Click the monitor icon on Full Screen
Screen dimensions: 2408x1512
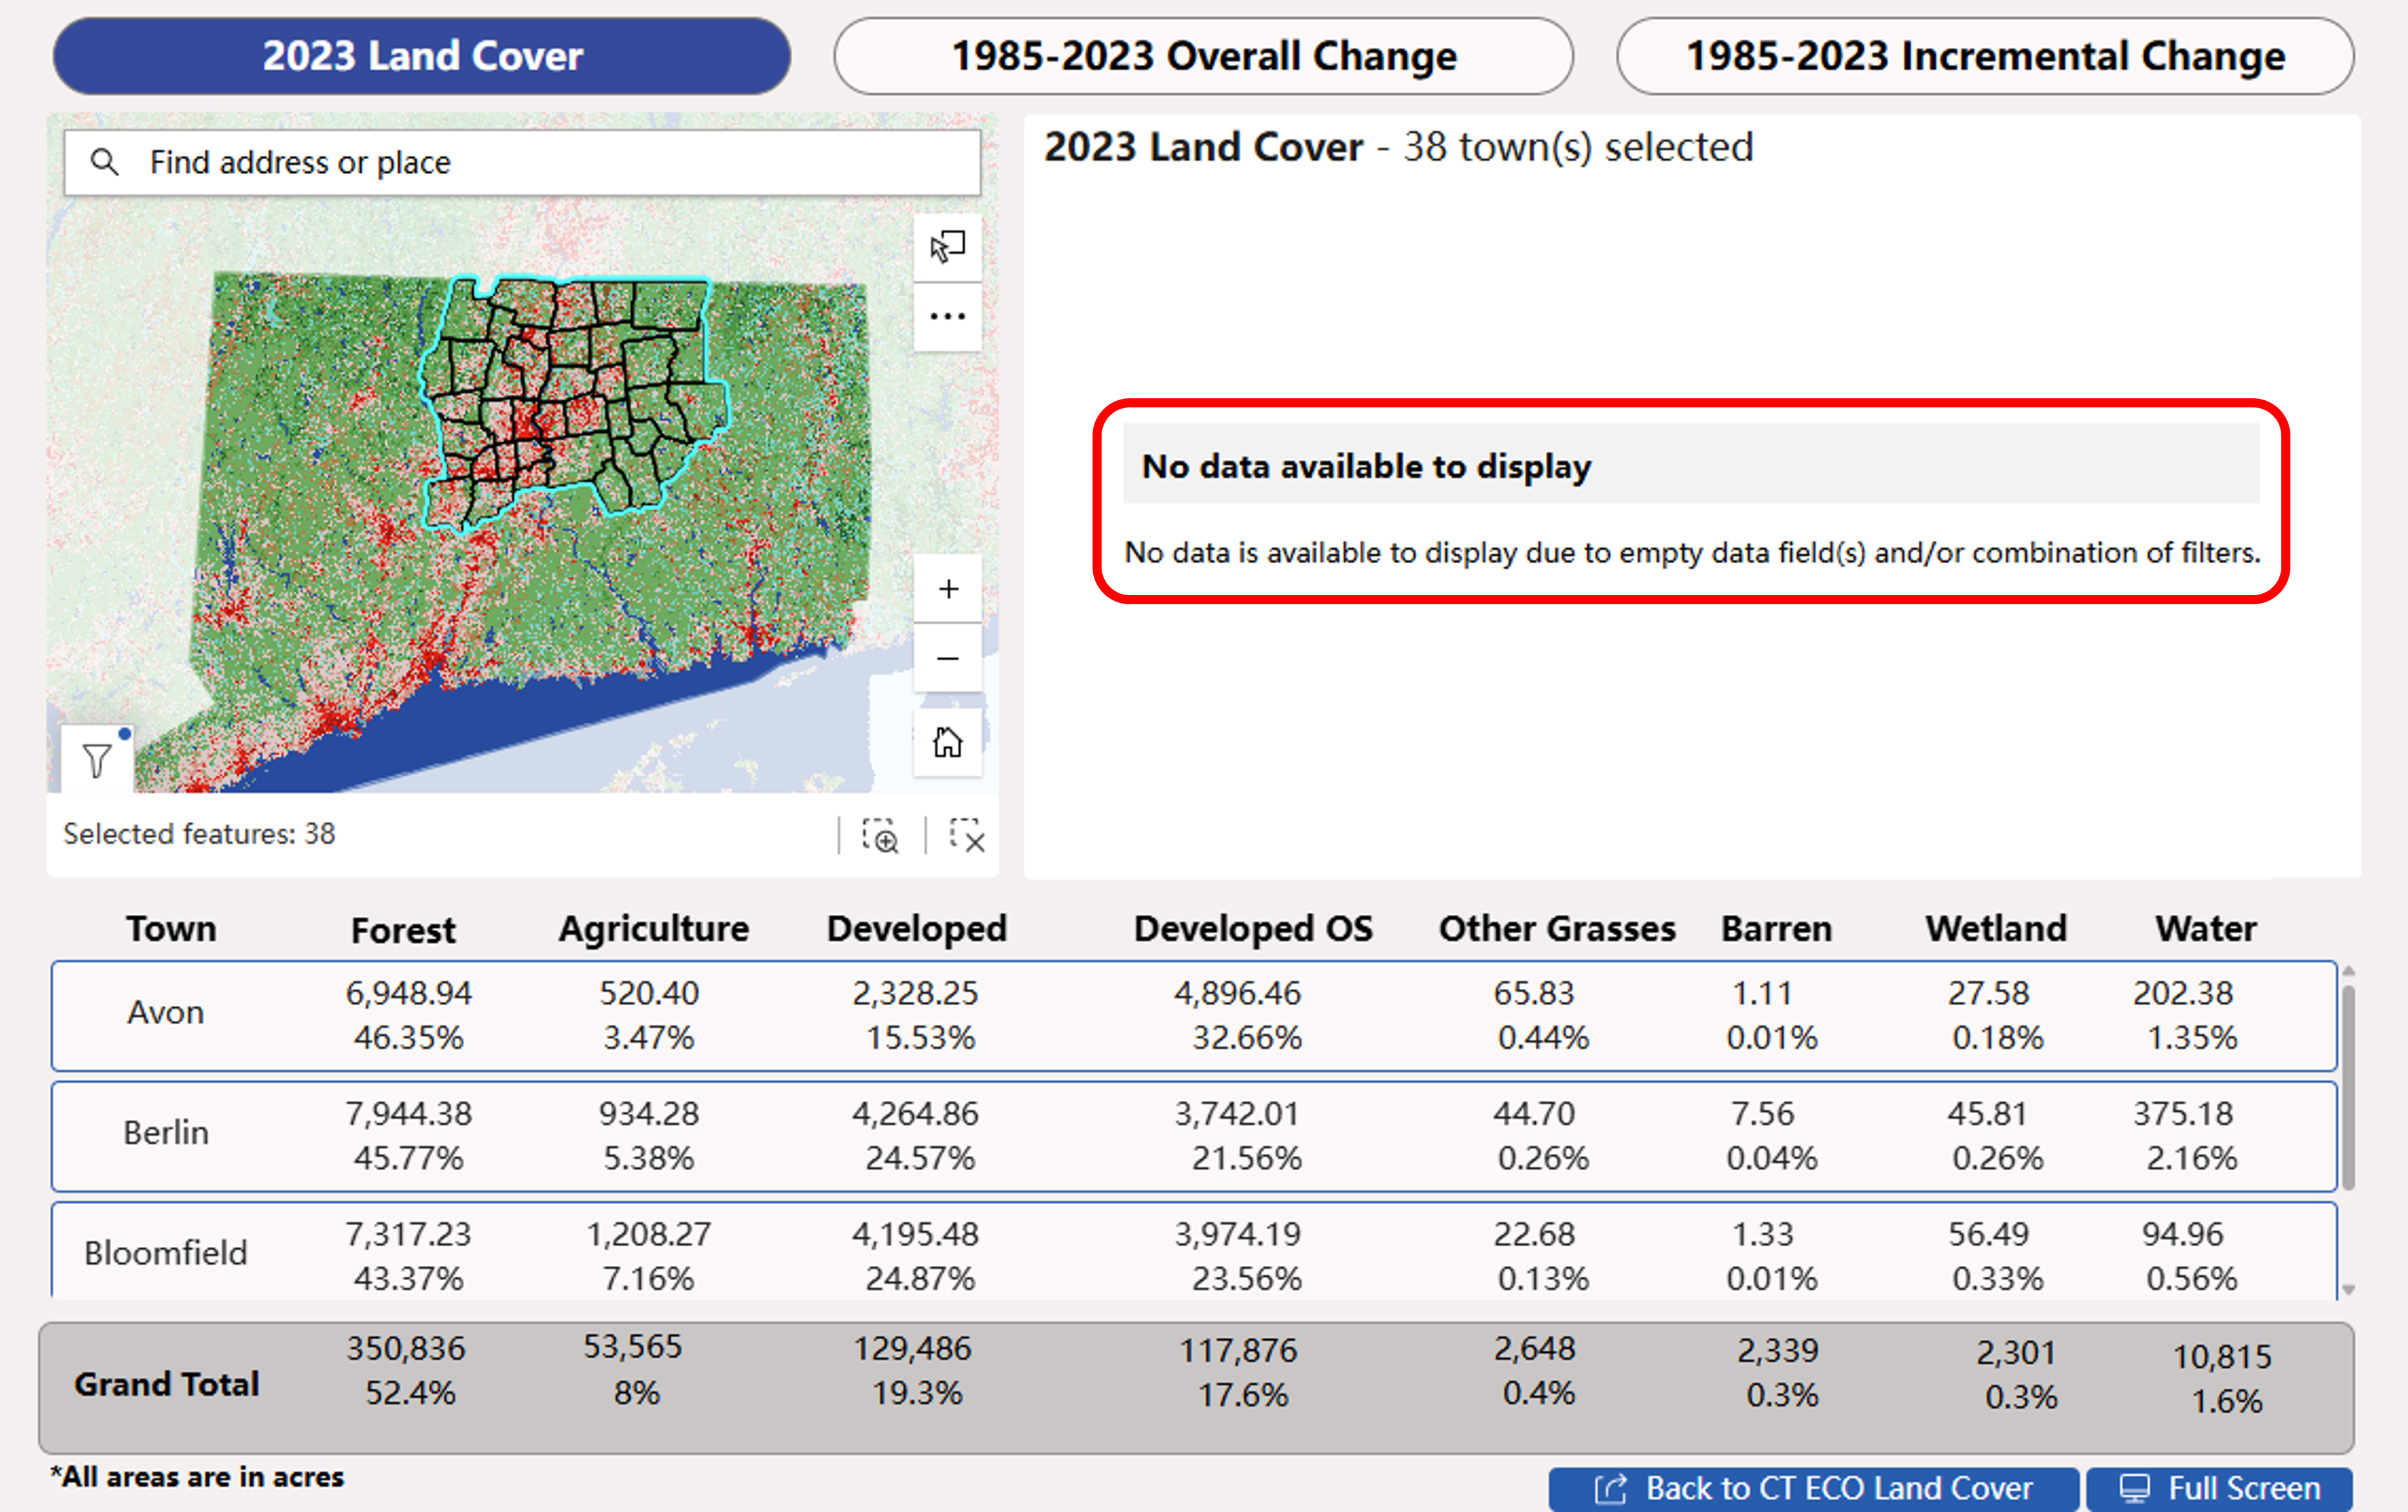(x=2134, y=1489)
